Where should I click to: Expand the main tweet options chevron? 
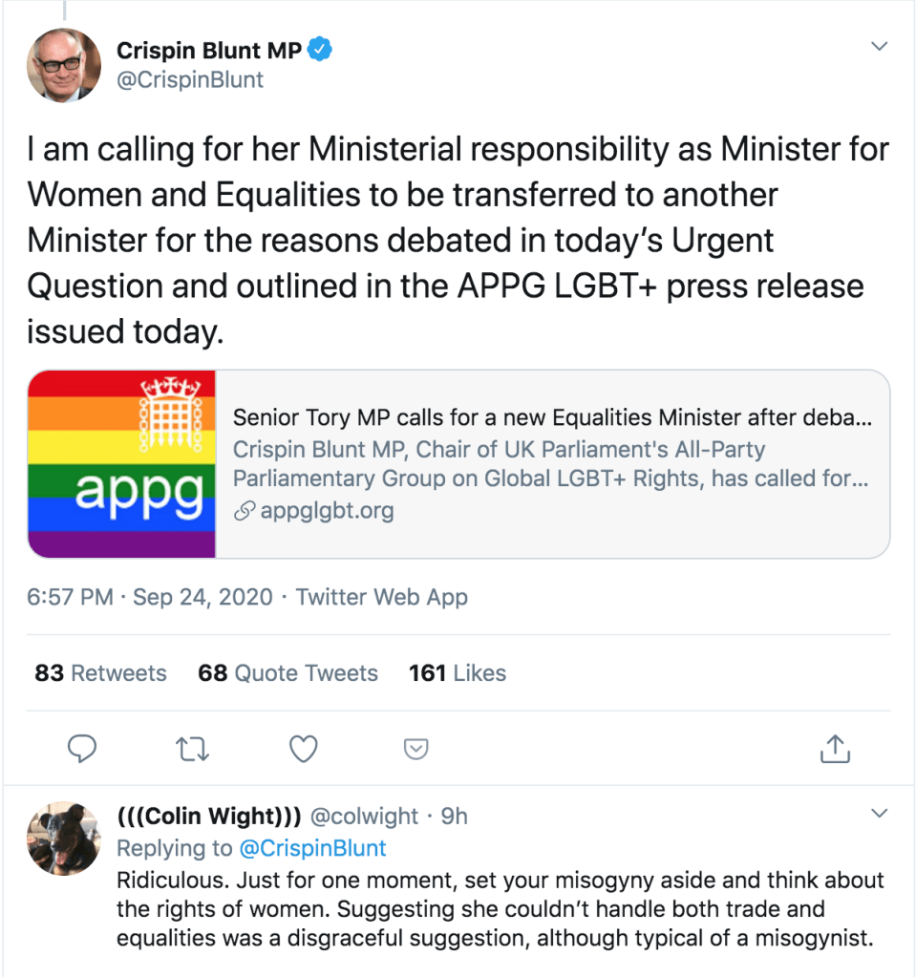880,47
